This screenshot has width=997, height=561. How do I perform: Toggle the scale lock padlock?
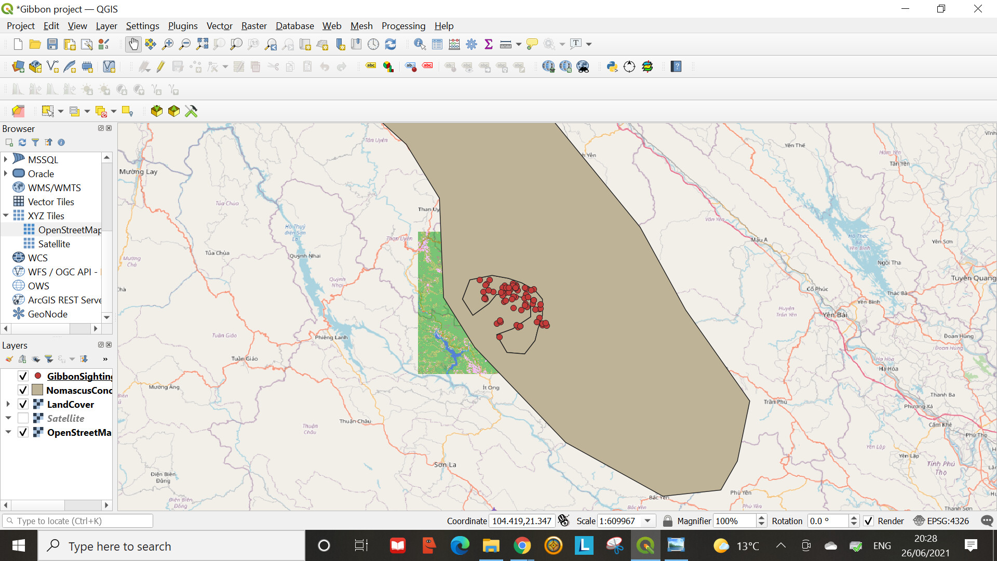tap(668, 521)
